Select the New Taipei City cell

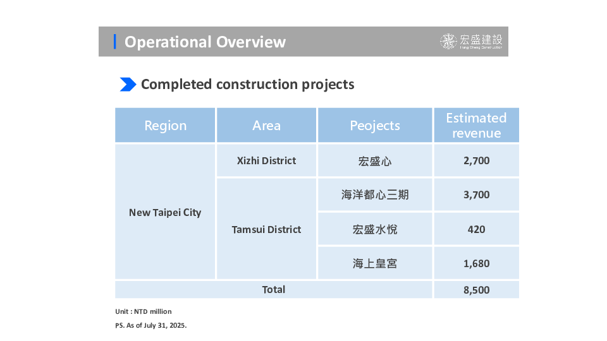point(165,212)
